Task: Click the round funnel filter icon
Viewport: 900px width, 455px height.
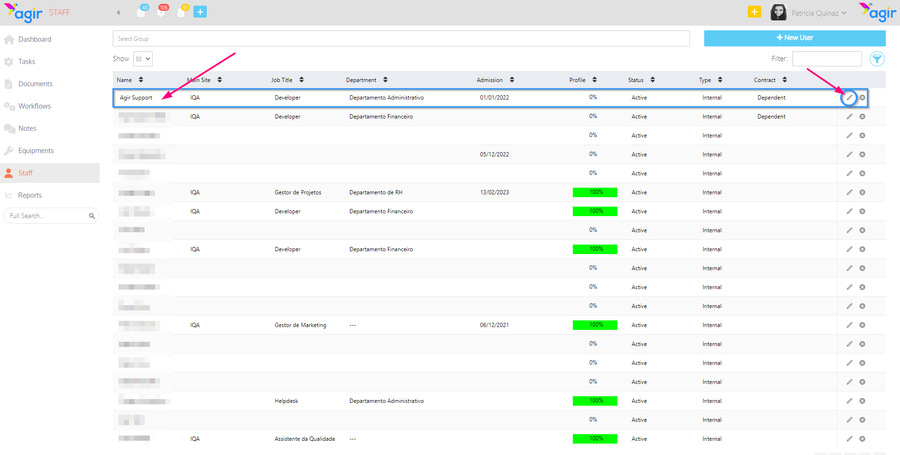Action: pyautogui.click(x=877, y=59)
